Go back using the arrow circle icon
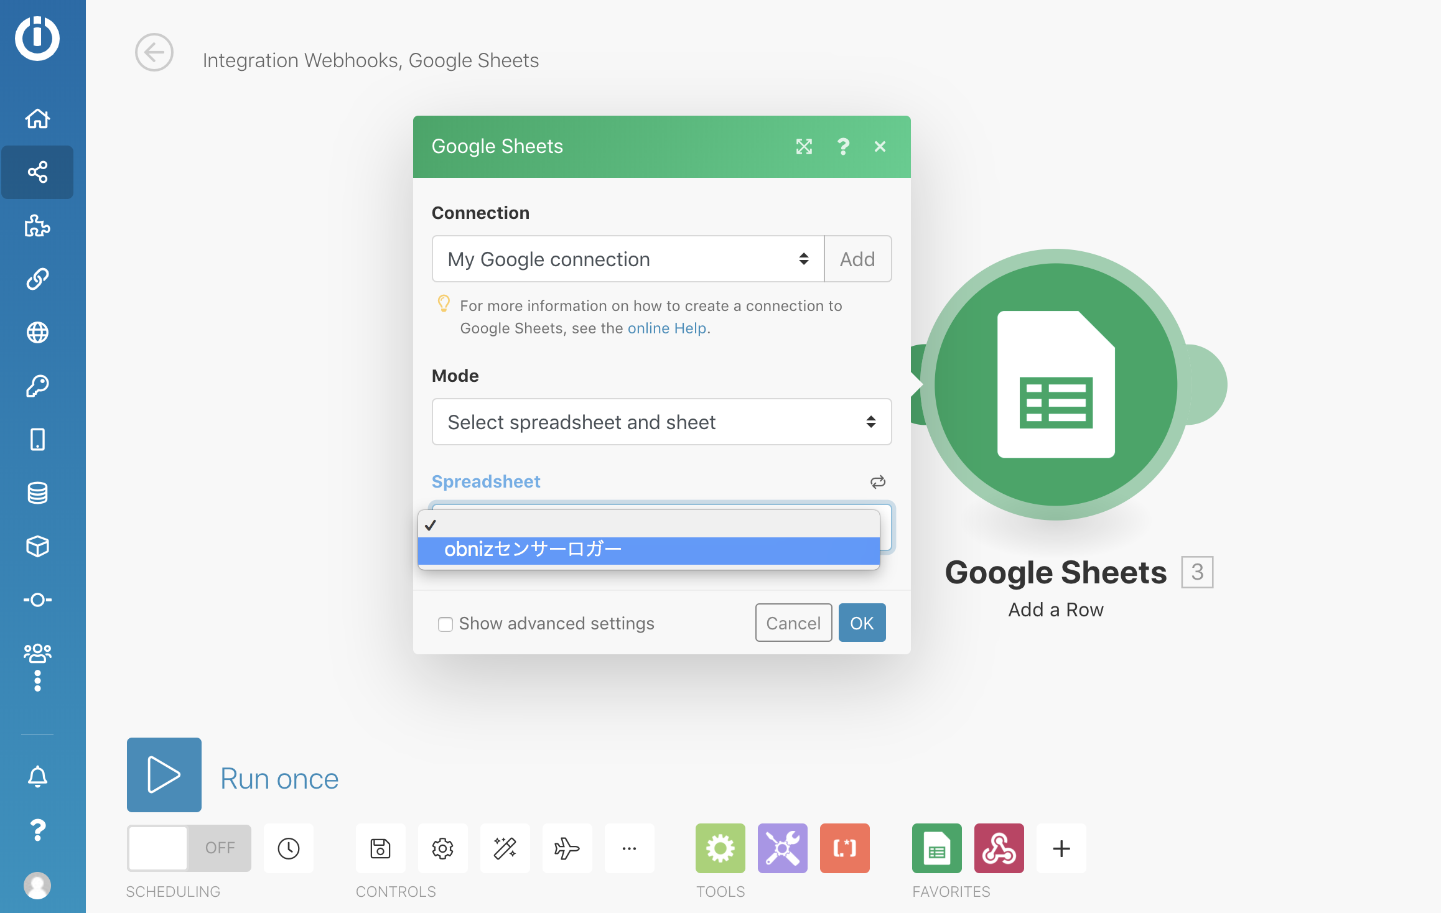 [x=154, y=52]
